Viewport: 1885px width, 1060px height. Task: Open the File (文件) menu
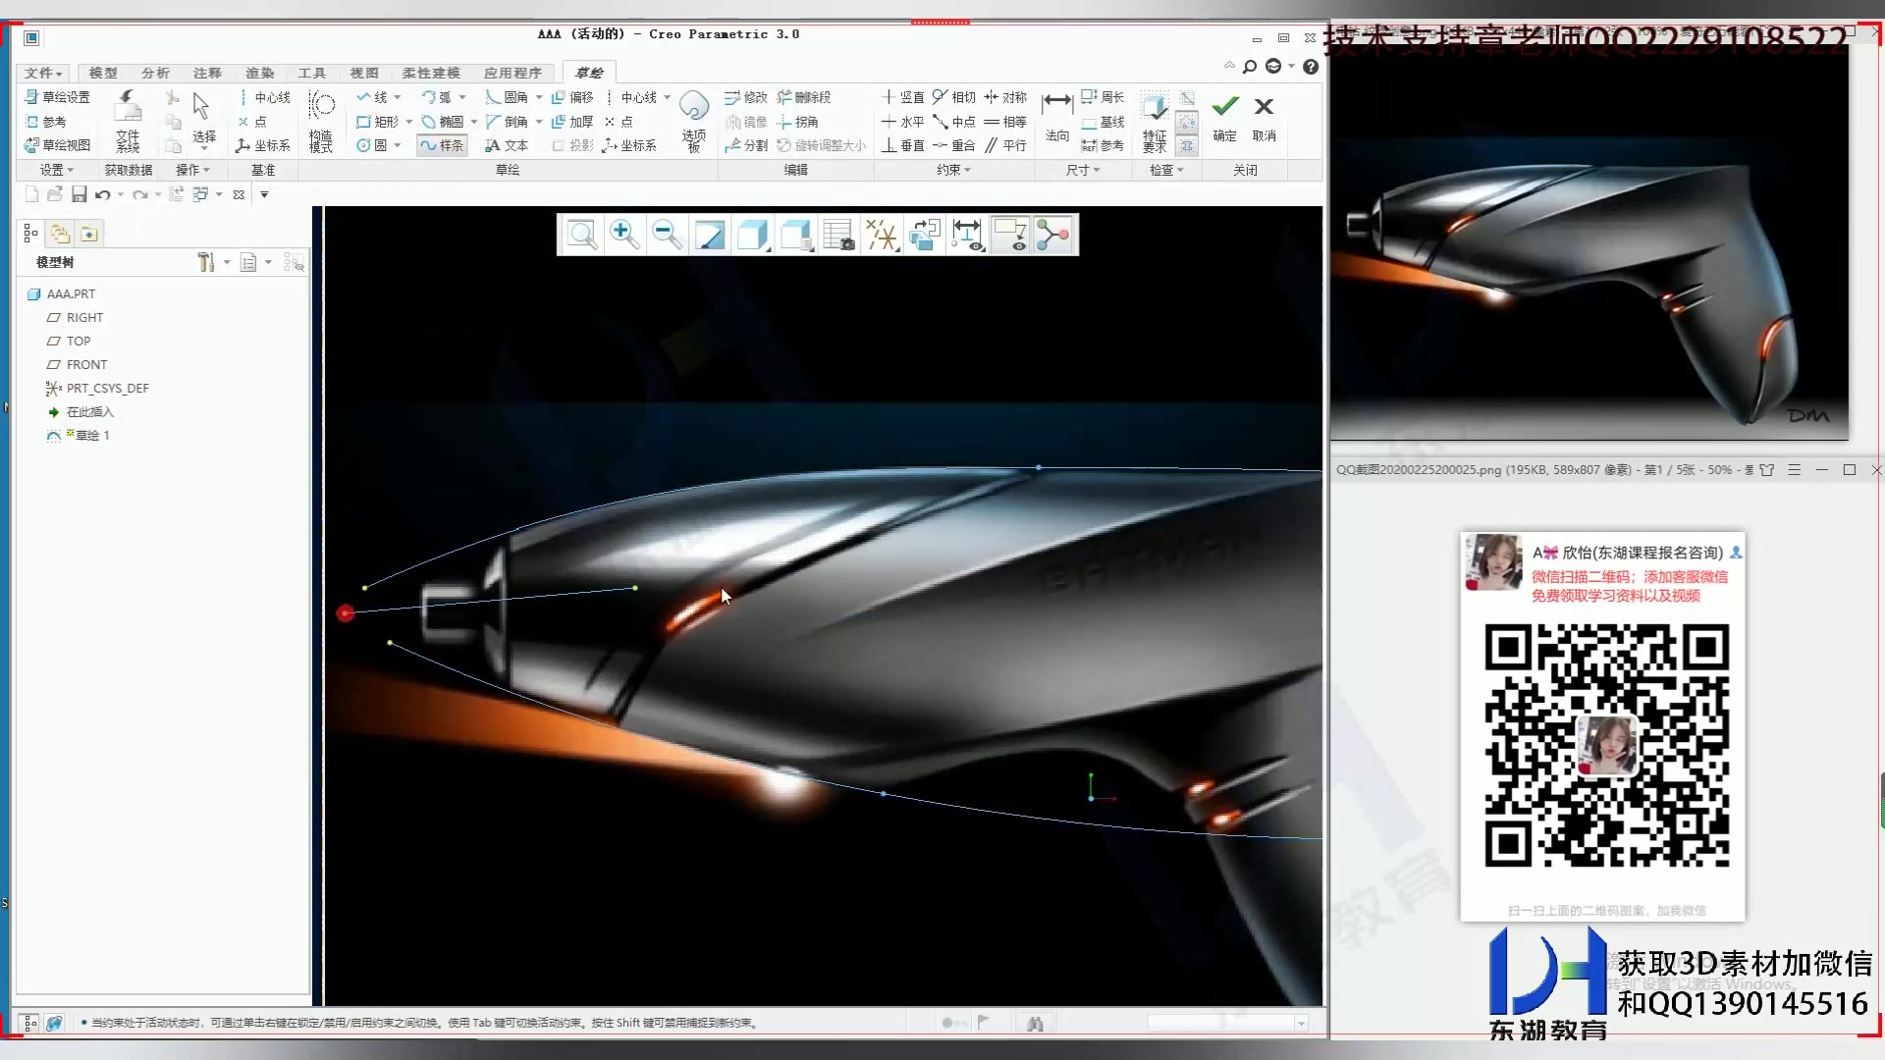pyautogui.click(x=43, y=73)
